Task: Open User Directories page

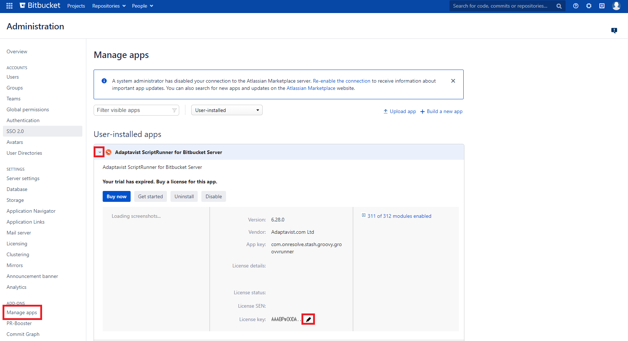Action: [x=24, y=153]
